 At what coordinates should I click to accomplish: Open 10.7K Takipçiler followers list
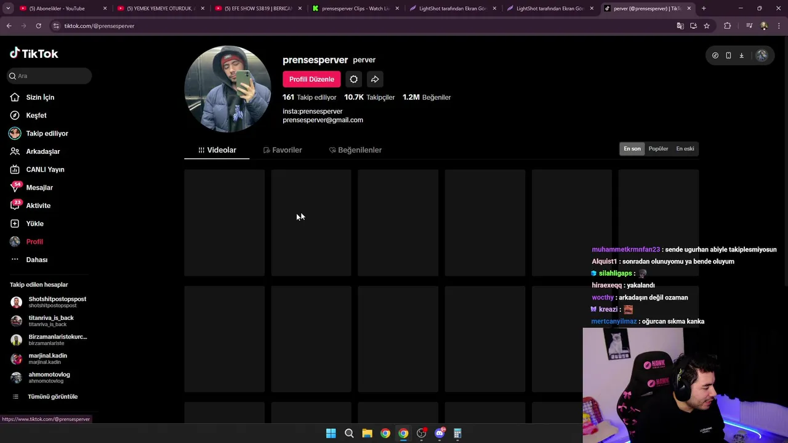pyautogui.click(x=369, y=97)
